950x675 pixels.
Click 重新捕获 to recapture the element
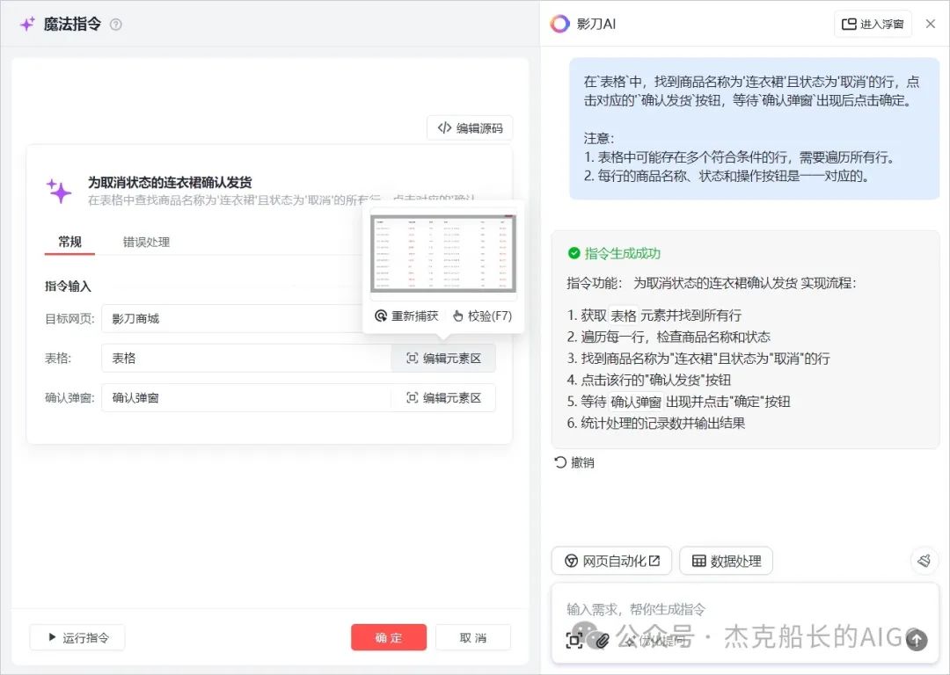point(406,316)
